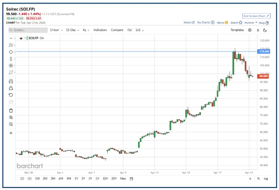279x190 pixels.
Task: Choose the shapes drawing tool
Action: tap(11, 52)
